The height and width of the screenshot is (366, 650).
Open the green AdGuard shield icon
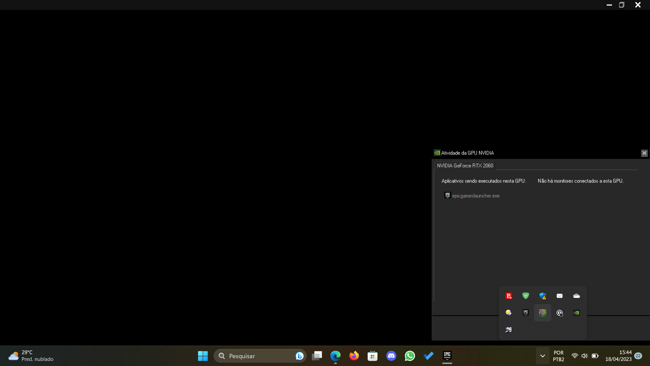525,296
